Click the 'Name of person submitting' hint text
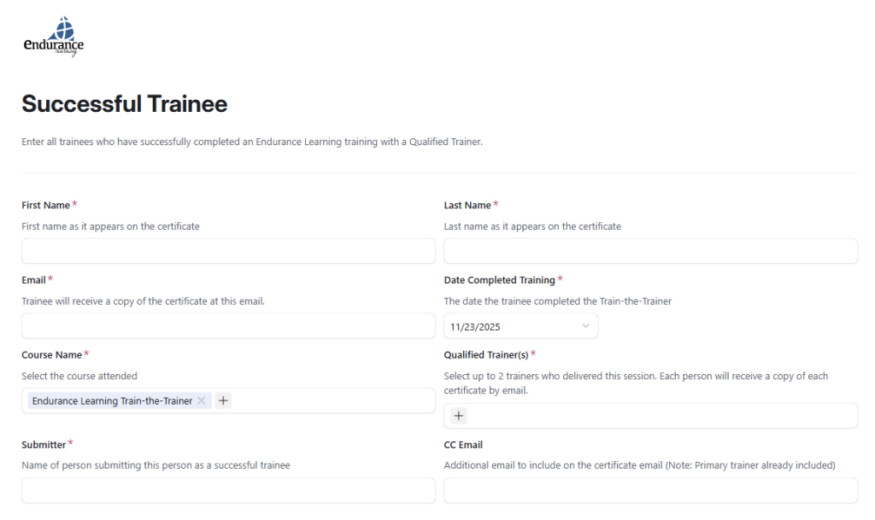Image resolution: width=875 pixels, height=520 pixels. tap(156, 465)
